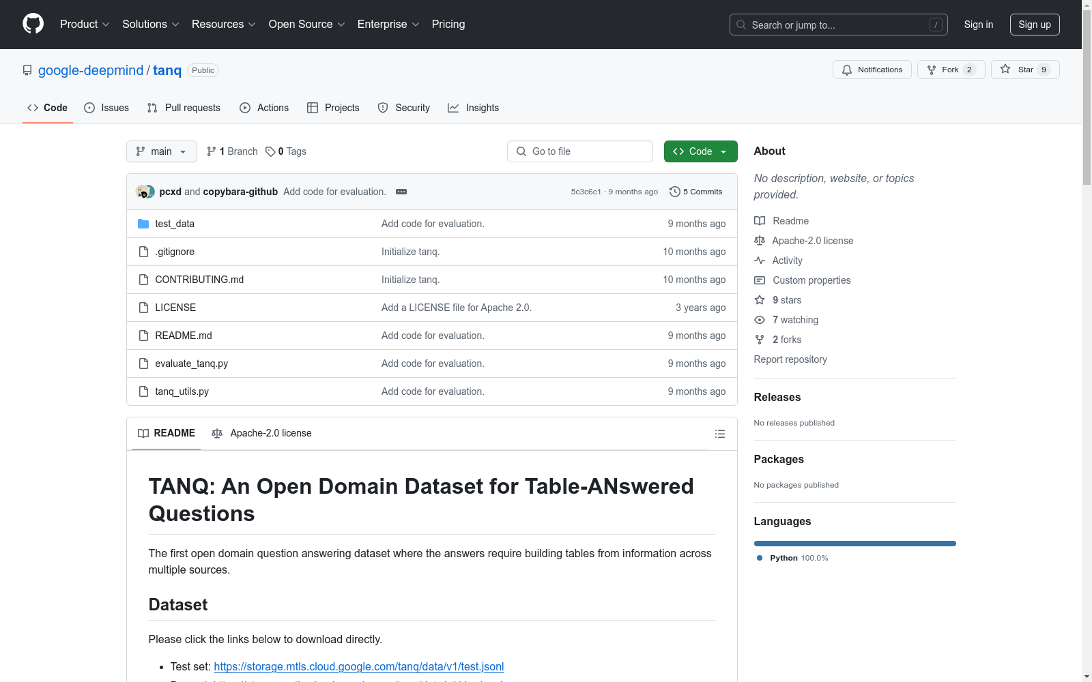
Task: Click the bell icon in Notifications button
Action: pos(847,70)
